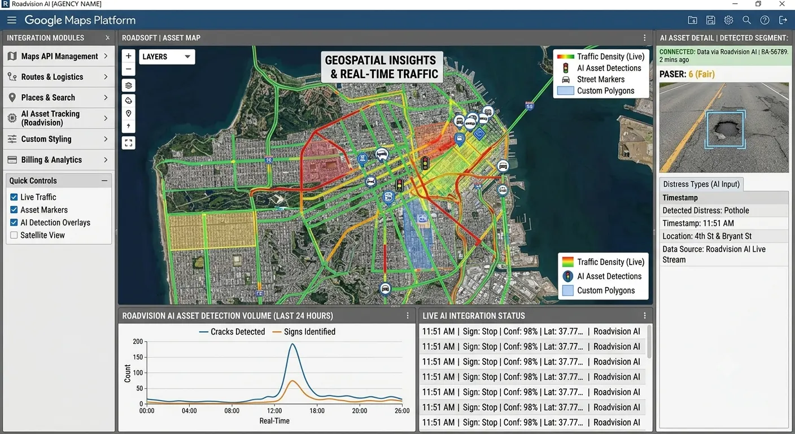Viewport: 795px width, 434px height.
Task: Click Location: 4th St & Bryant St row
Action: coord(724,236)
